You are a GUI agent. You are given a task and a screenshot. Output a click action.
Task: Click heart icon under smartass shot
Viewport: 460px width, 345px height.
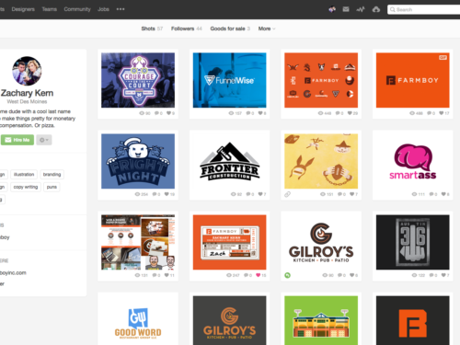pos(443,194)
